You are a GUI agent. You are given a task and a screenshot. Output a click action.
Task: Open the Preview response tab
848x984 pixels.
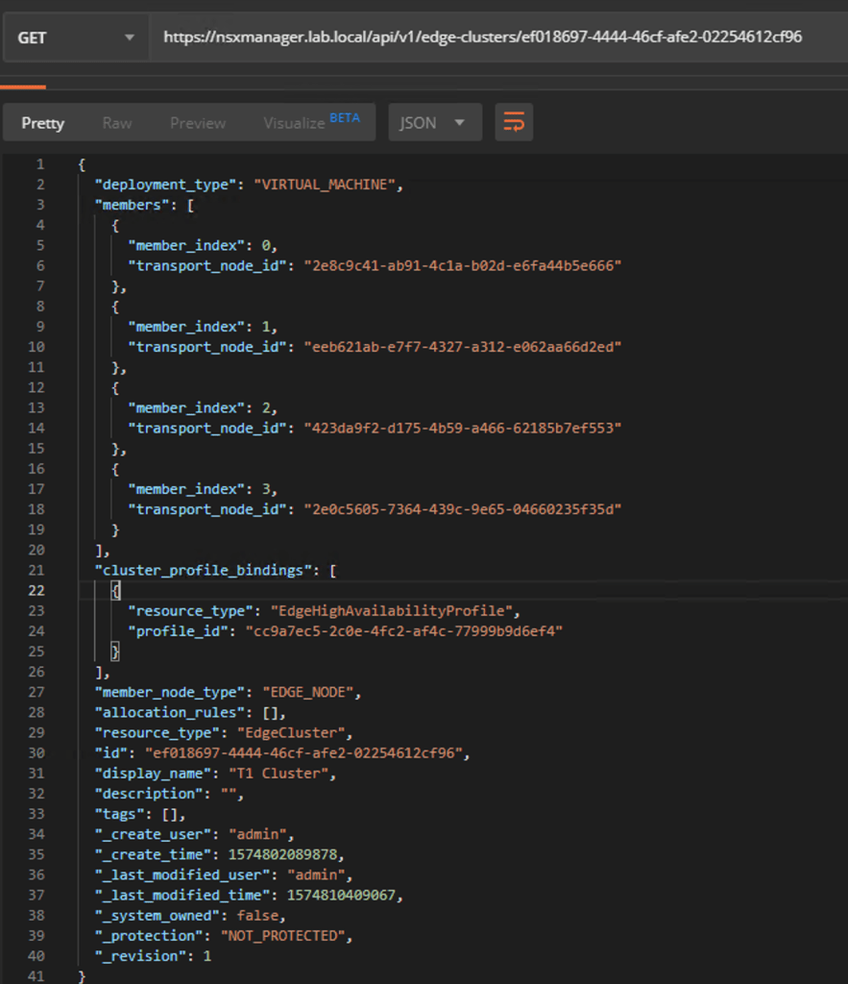click(198, 123)
